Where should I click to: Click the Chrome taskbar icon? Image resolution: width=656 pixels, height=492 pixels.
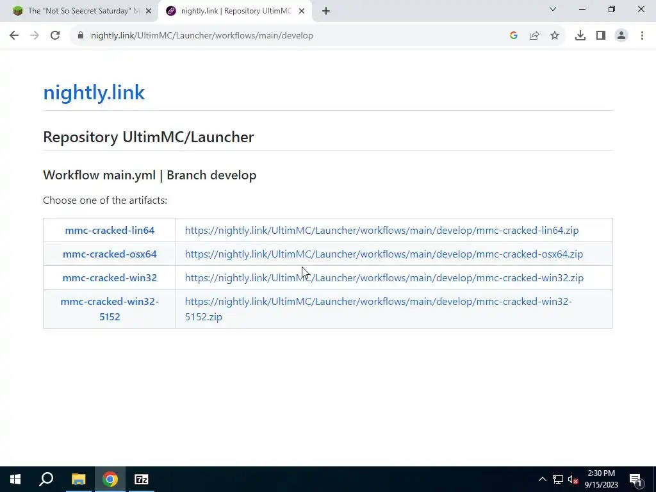[x=110, y=479]
